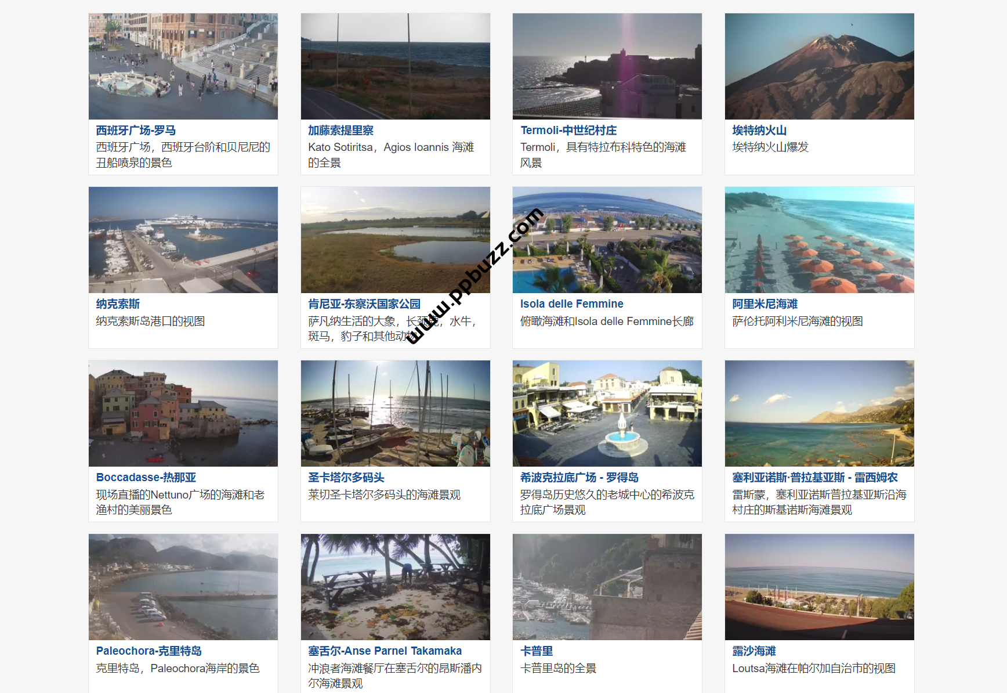This screenshot has width=1007, height=693.
Task: Open the Isola delle Femmine link
Action: (x=571, y=304)
